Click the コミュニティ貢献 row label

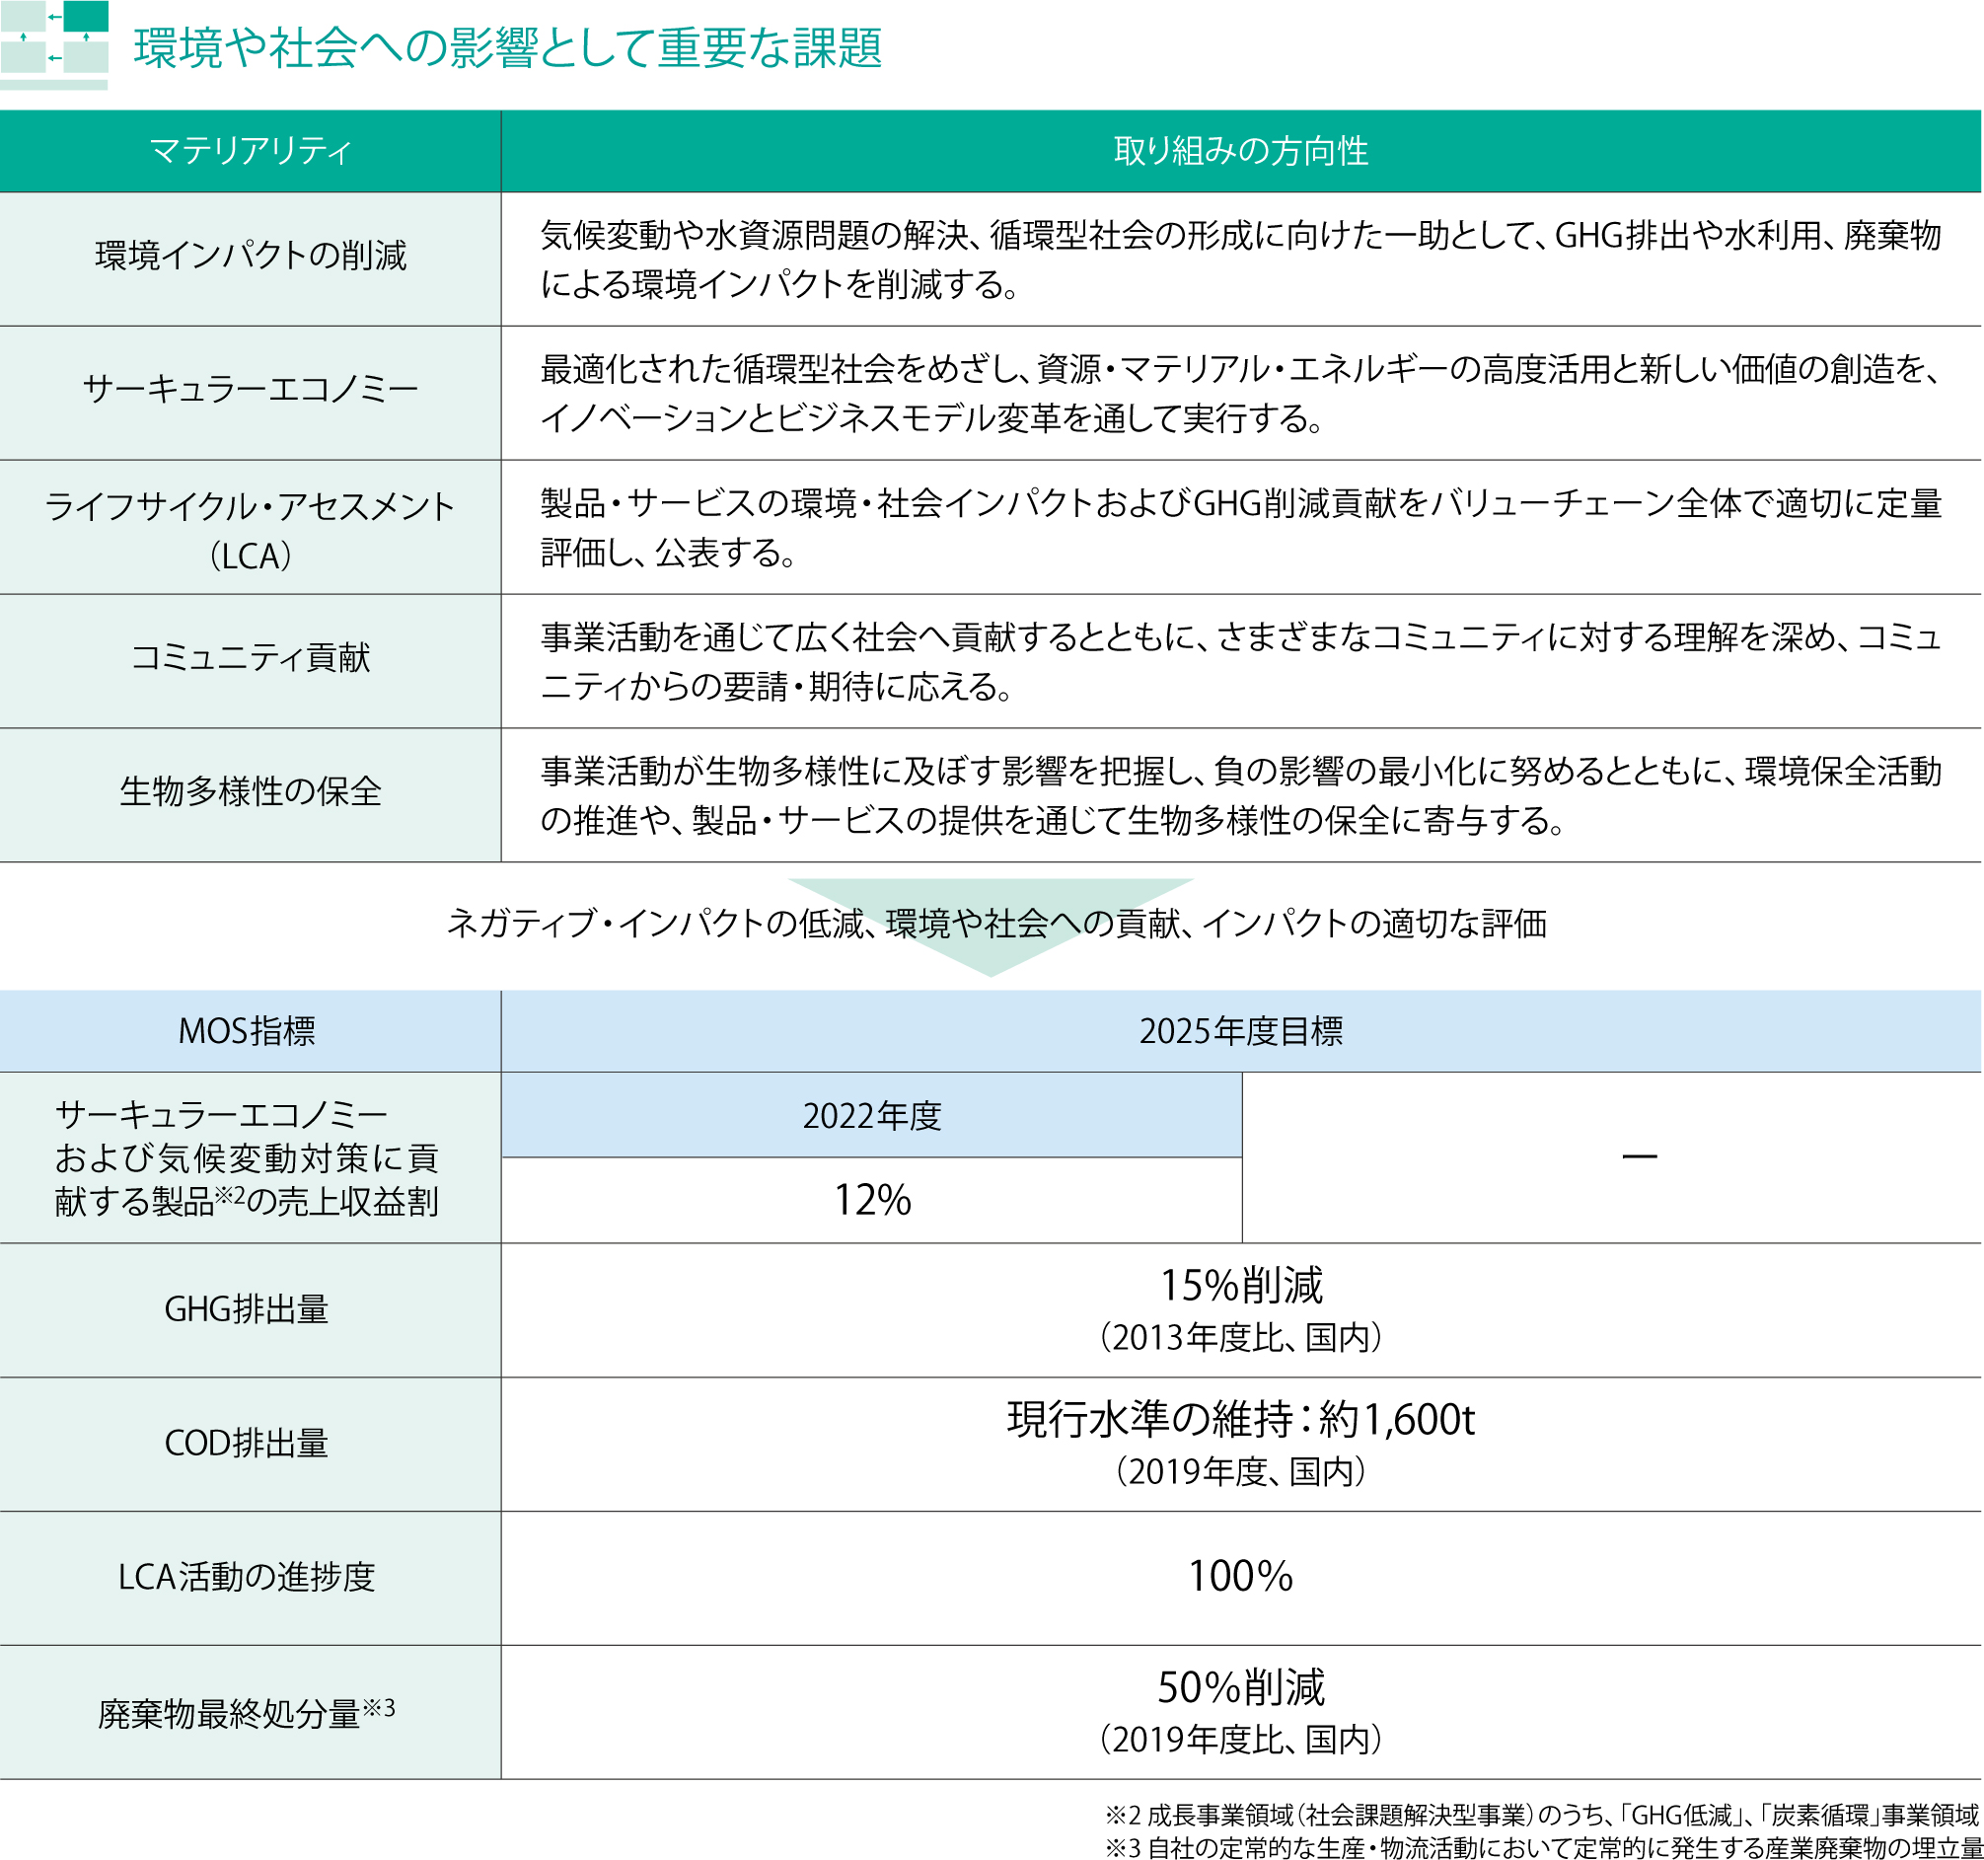[250, 658]
